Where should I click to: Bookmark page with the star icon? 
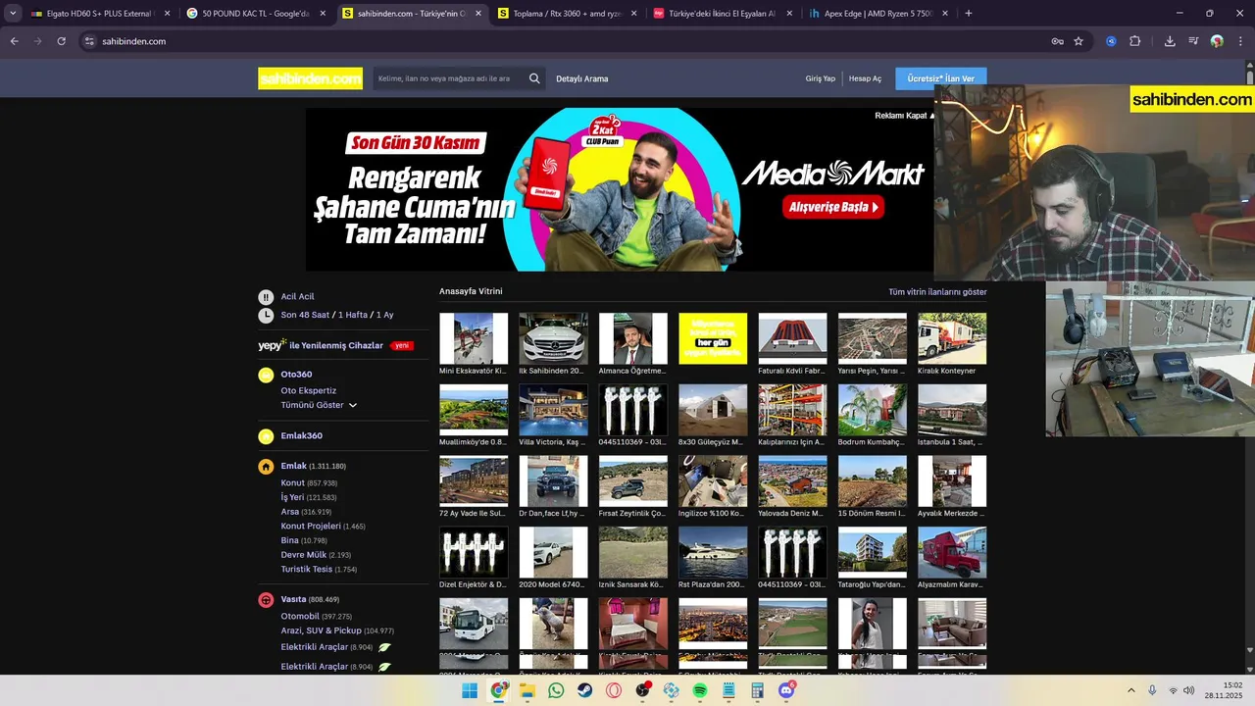point(1079,41)
